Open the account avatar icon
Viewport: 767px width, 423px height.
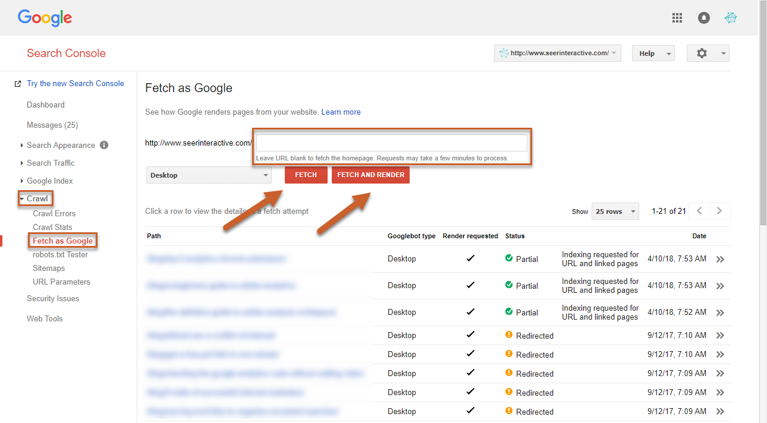coord(731,18)
